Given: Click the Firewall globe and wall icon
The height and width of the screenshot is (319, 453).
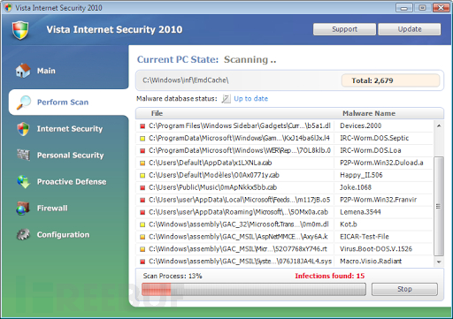Looking at the screenshot, I should tap(23, 209).
